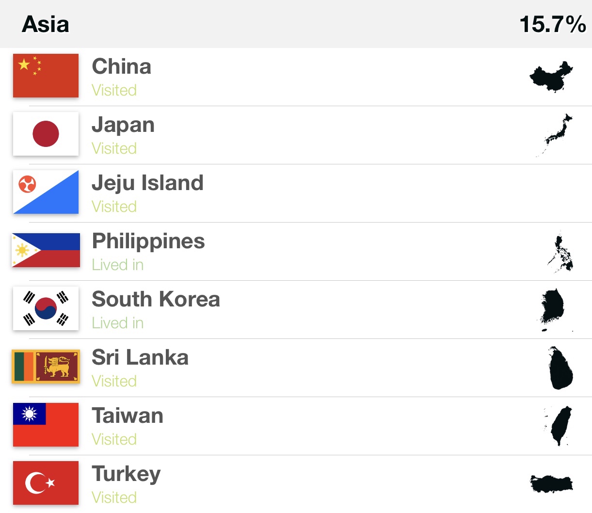
Task: Tap the Japan flag icon
Action: coord(46,134)
